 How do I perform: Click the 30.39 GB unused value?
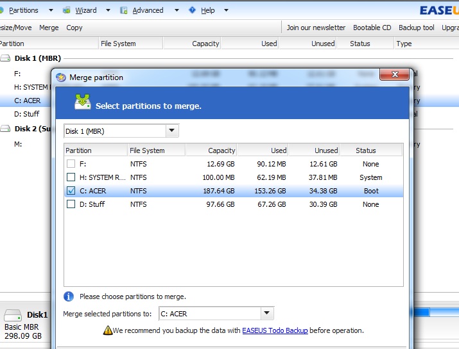coord(323,204)
